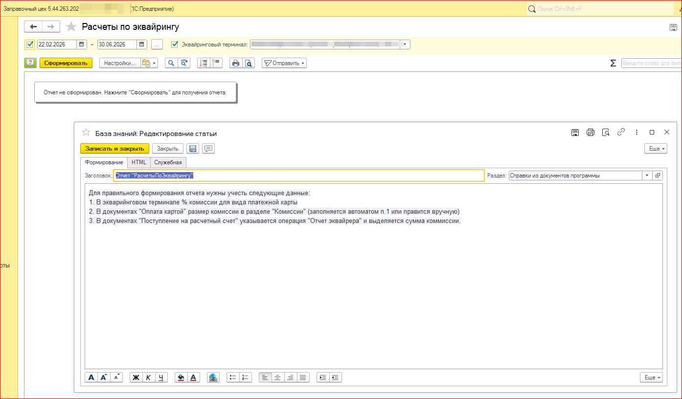Open the report variants dropdown next to Настройки
This screenshot has width=682, height=399.
[149, 63]
